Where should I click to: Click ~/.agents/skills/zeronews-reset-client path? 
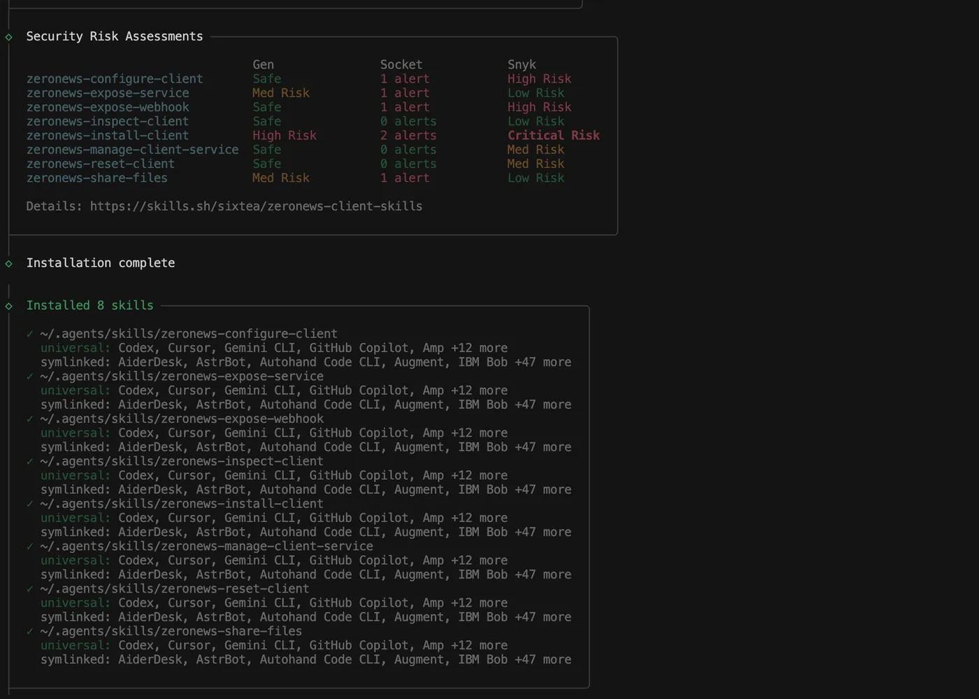[x=175, y=588]
